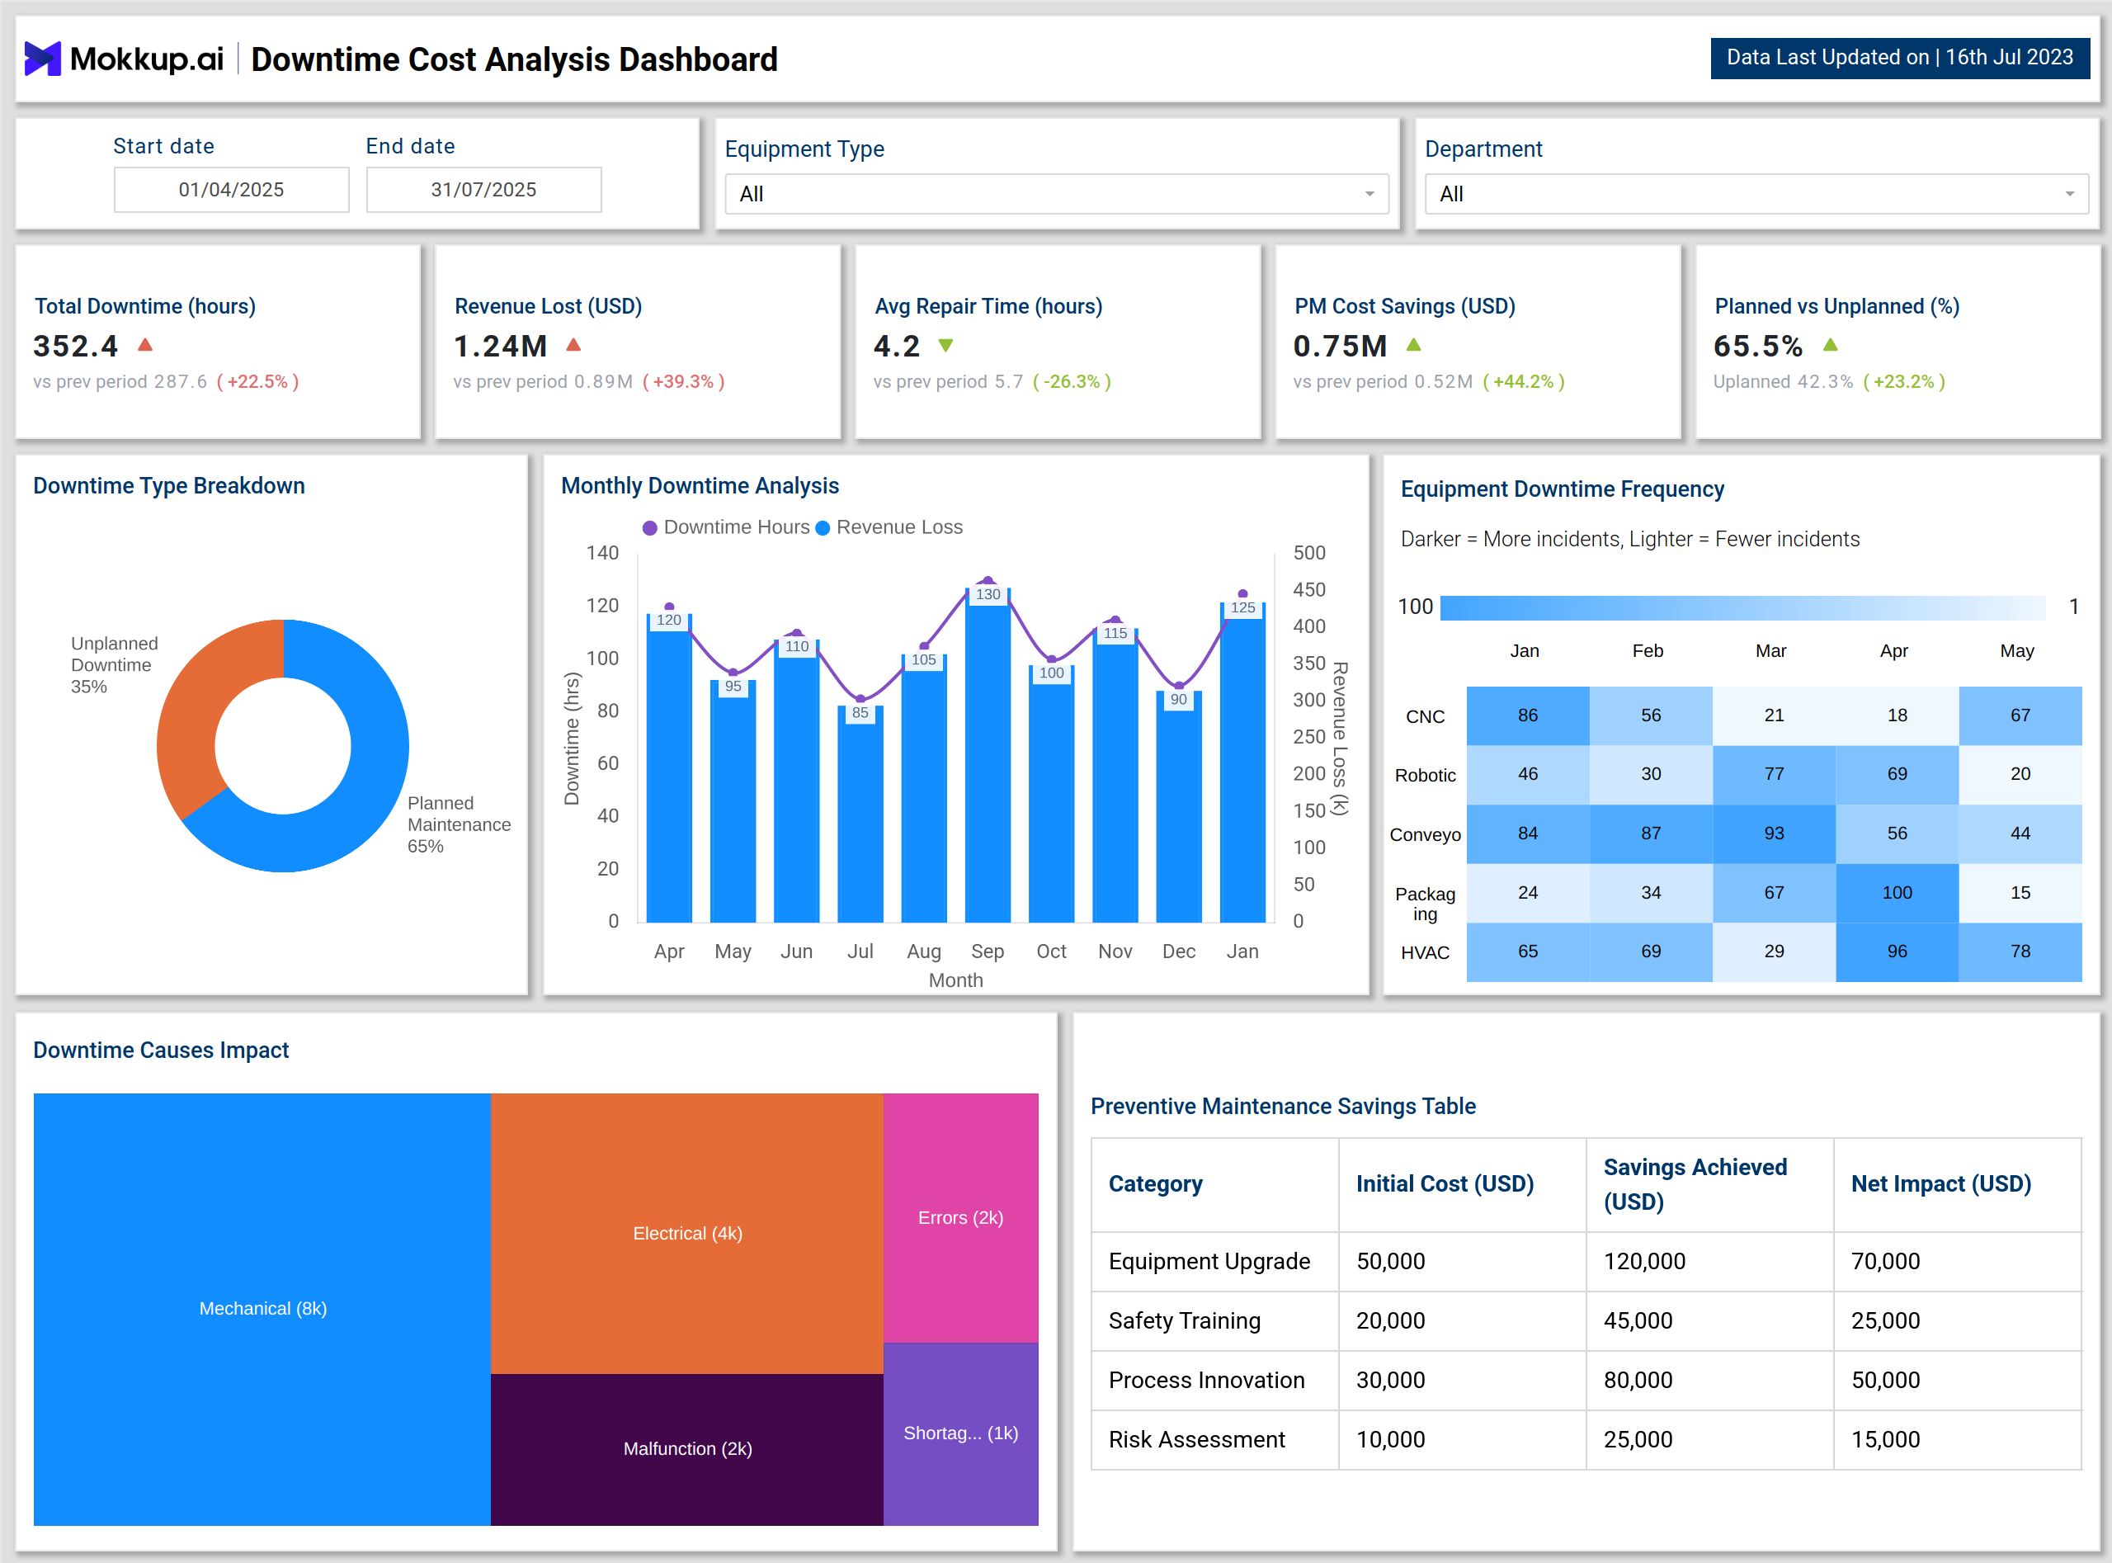This screenshot has width=2112, height=1563.
Task: Click the Equipment Upgrade table row label
Action: coord(1209,1262)
